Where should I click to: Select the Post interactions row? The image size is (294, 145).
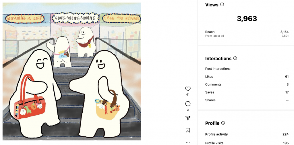(247, 69)
